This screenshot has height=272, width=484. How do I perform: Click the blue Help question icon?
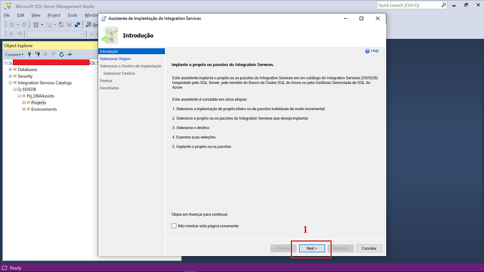pyautogui.click(x=367, y=51)
